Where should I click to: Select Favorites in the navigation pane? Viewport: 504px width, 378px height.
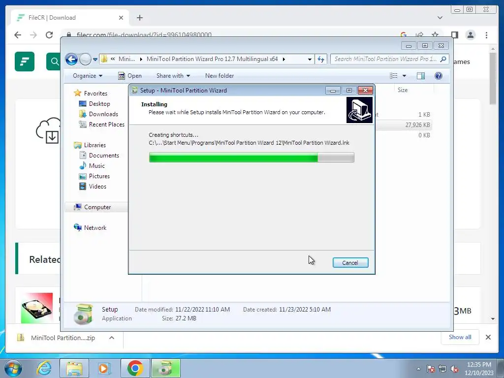95,93
